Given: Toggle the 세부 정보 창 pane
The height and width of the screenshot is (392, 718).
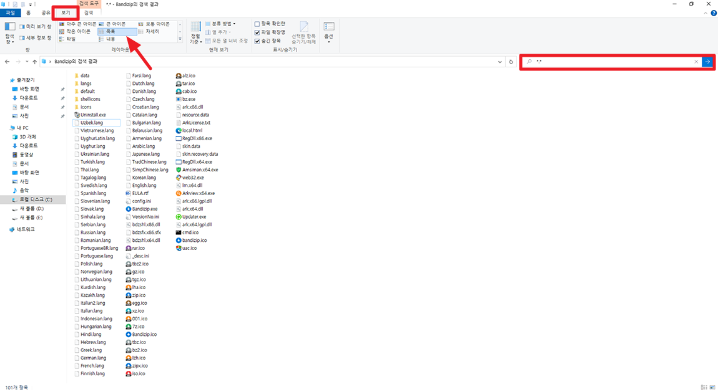Looking at the screenshot, I should (x=36, y=38).
